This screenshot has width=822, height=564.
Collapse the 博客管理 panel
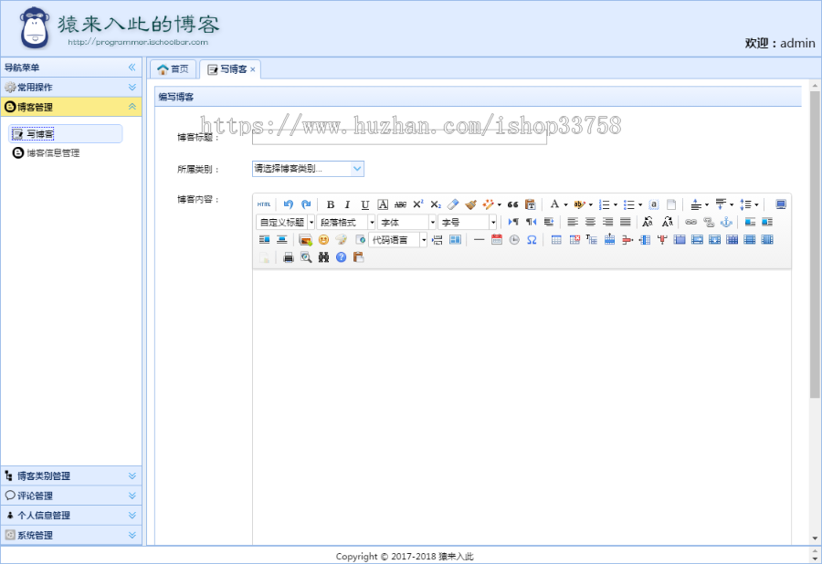pyautogui.click(x=133, y=107)
